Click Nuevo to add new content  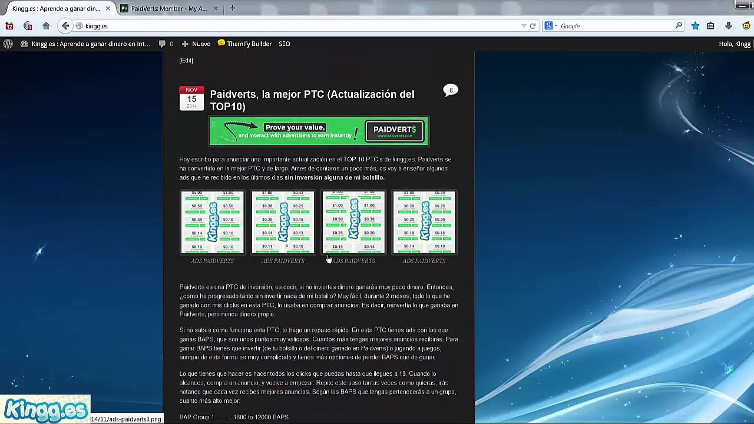pyautogui.click(x=196, y=44)
